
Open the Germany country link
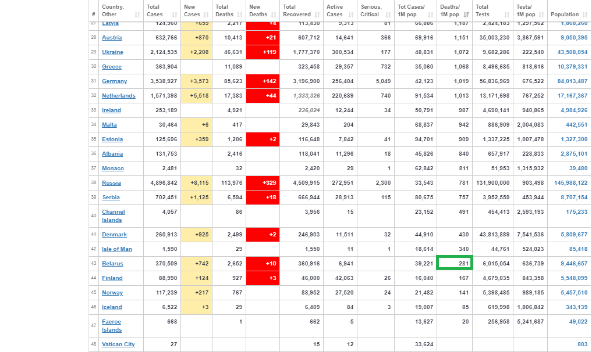[x=115, y=81]
